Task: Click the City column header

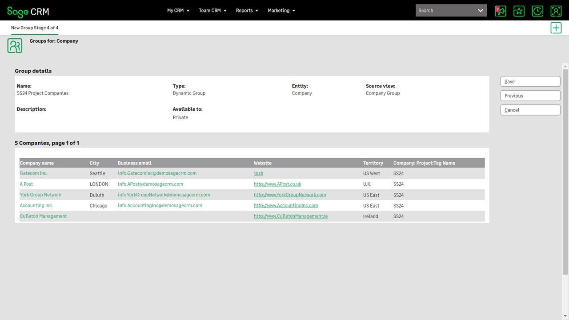Action: 94,163
